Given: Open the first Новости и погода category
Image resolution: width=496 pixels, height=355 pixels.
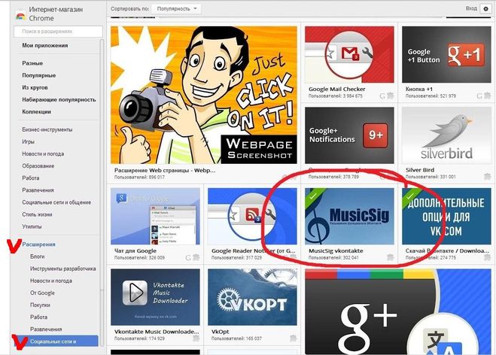Looking at the screenshot, I should coord(43,153).
